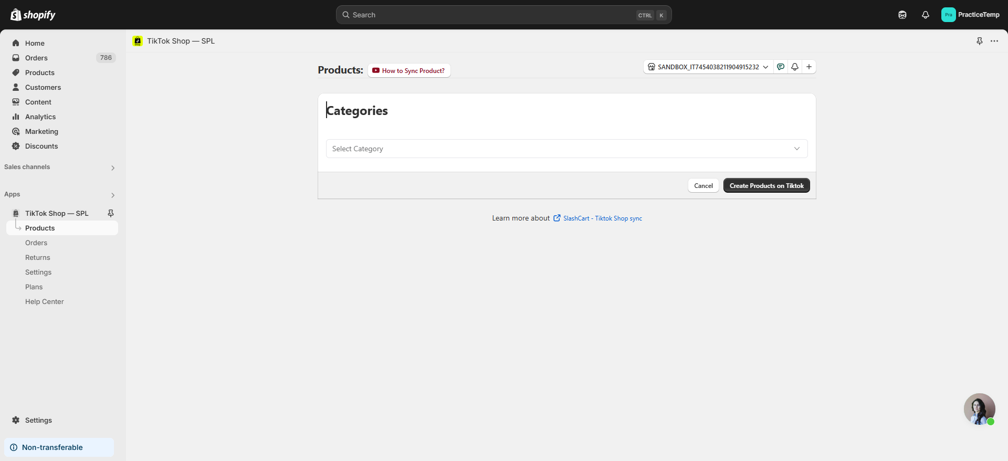
Task: Open the support chat avatar
Action: click(x=980, y=409)
